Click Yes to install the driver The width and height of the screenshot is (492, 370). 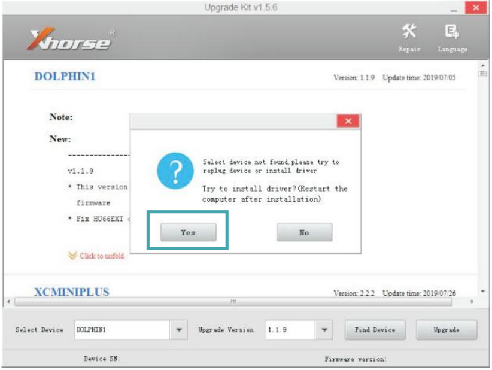[189, 232]
